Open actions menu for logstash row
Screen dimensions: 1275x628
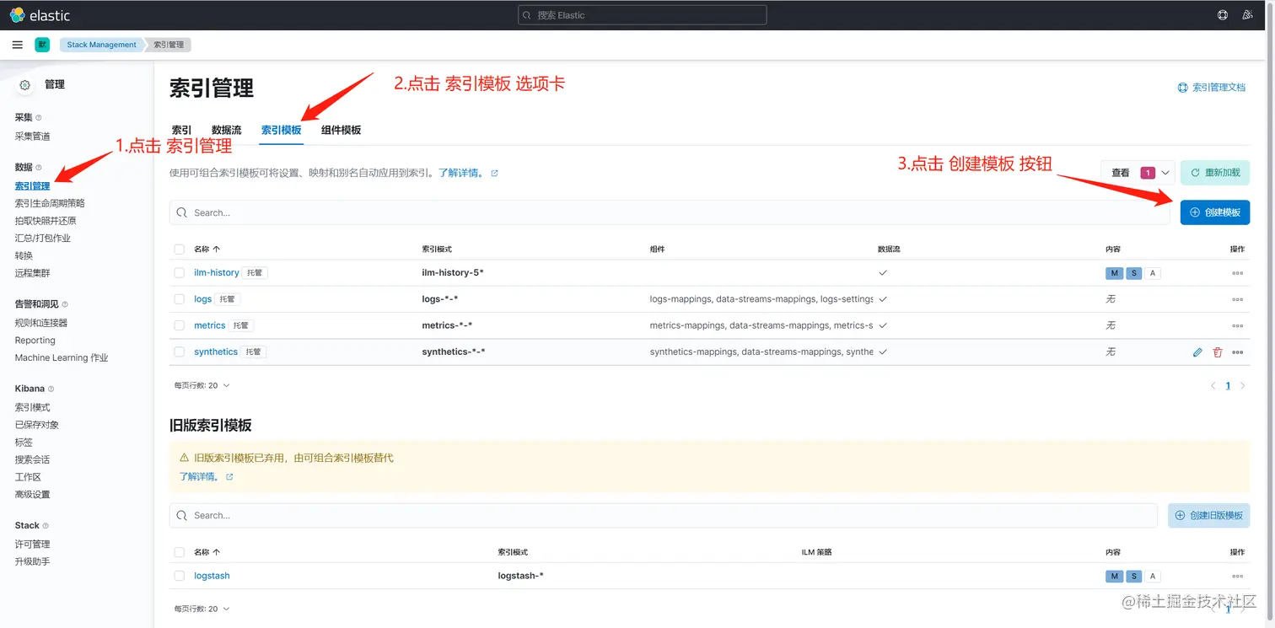tap(1237, 577)
